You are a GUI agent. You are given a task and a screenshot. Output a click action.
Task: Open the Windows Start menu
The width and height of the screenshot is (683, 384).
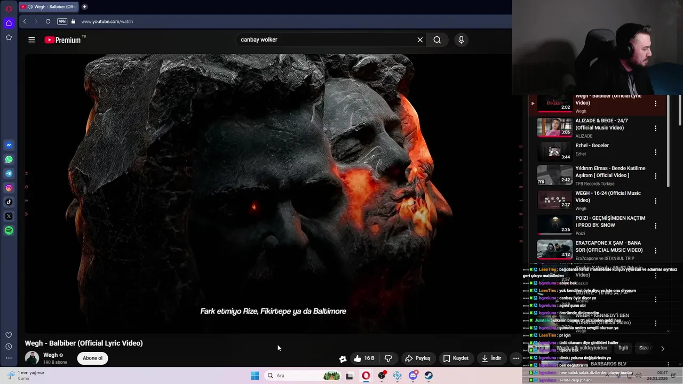point(255,375)
